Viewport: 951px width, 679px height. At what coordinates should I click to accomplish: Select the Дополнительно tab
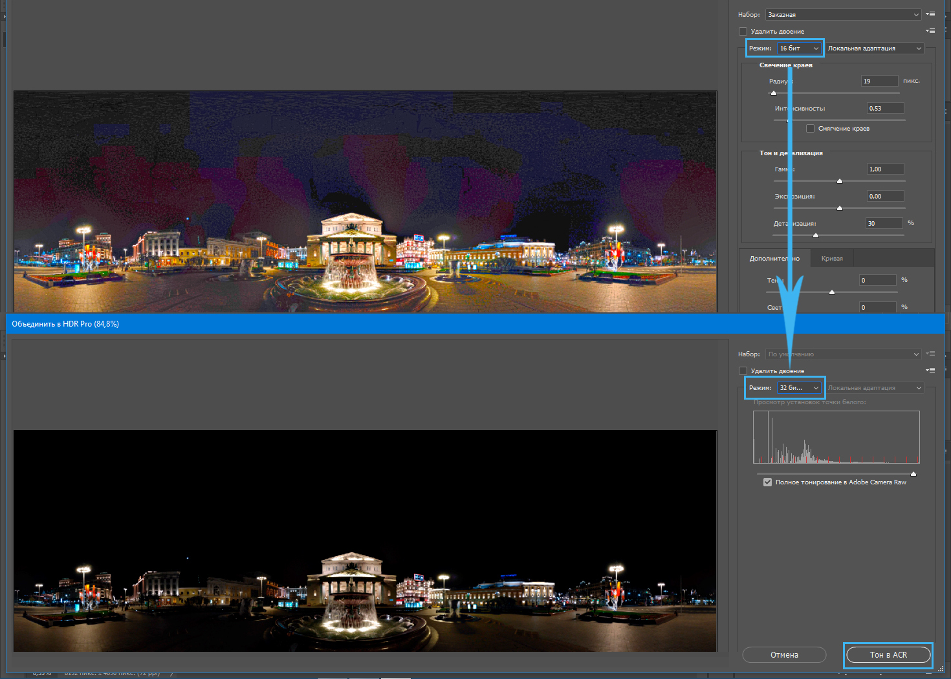(x=774, y=259)
